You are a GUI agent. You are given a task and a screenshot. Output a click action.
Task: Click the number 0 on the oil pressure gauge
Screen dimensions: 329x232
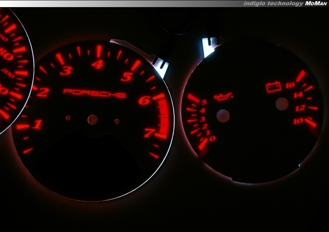click(x=212, y=138)
